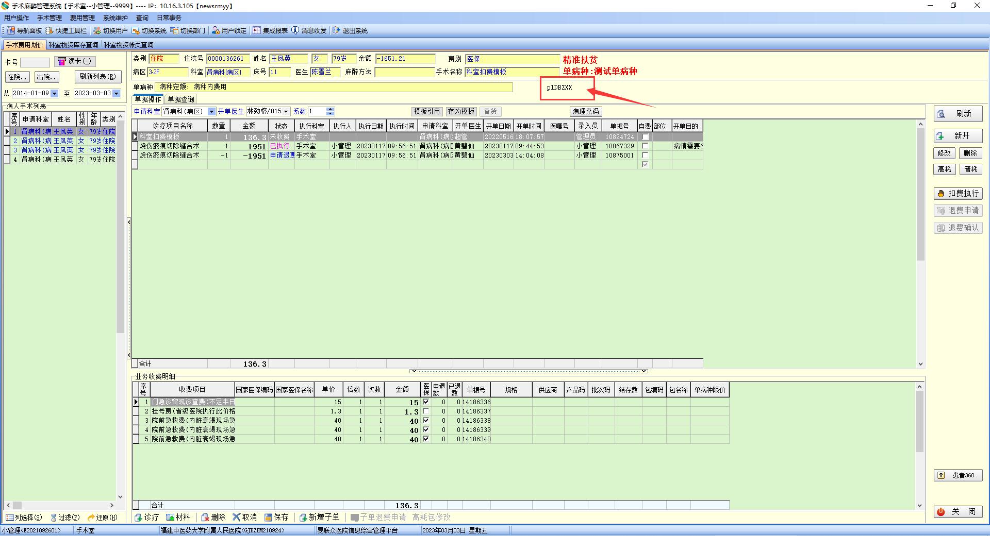Click the 刷新列表(R) button

coord(98,77)
